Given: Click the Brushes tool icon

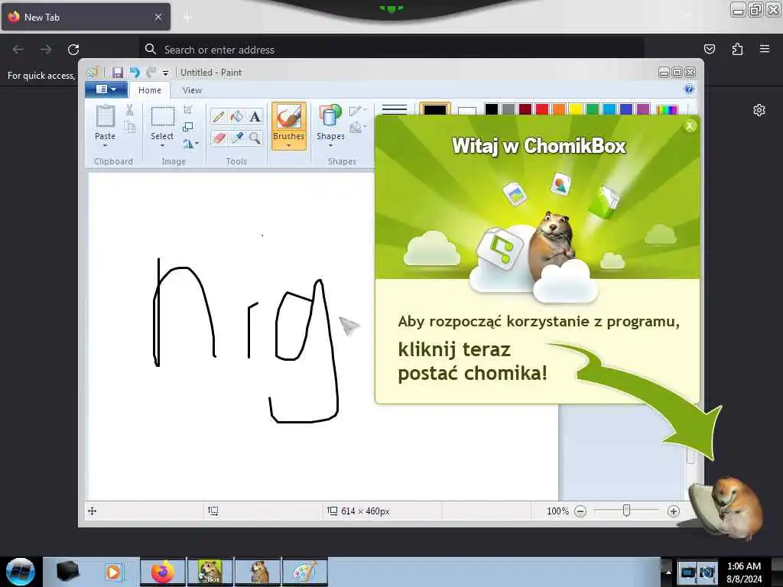Looking at the screenshot, I should [x=288, y=117].
